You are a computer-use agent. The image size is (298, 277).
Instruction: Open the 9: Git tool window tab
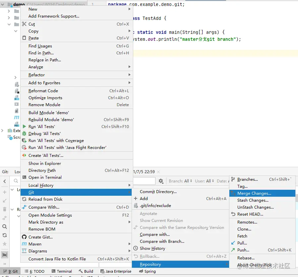tap(11, 271)
